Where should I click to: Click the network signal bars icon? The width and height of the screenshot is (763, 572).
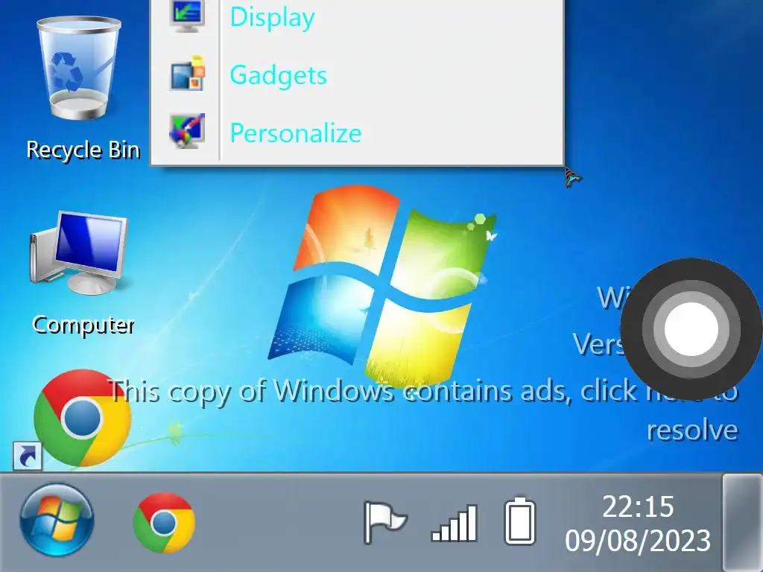pyautogui.click(x=454, y=523)
